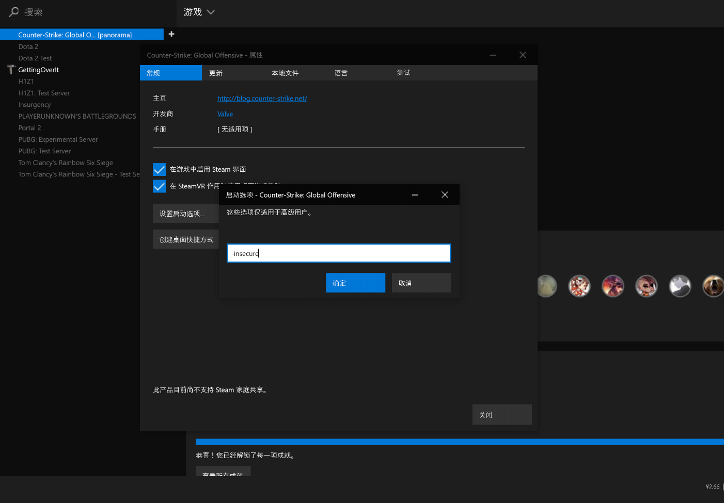Select PLAYERUNKNOWN'S BATTLEGROUNDS in library
The image size is (724, 503).
77,116
